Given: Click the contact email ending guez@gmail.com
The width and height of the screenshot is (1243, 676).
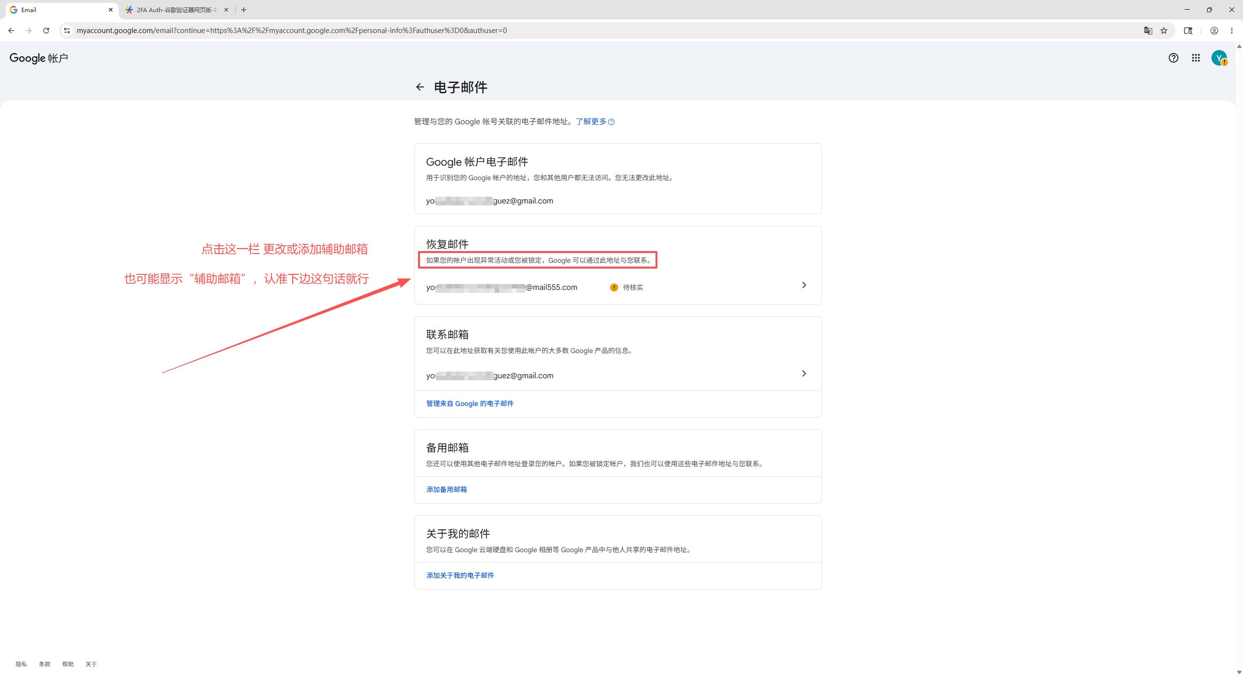Looking at the screenshot, I should coord(489,375).
